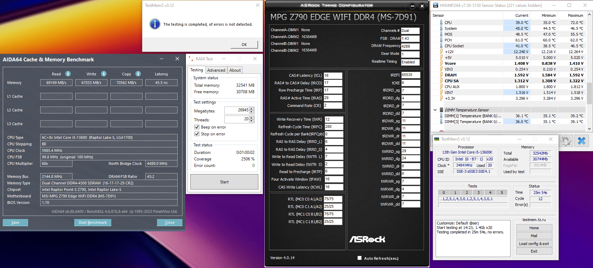Image resolution: width=593 pixels, height=268 pixels.
Task: Click the thermometer icon beside PCH row
Action: click(x=441, y=40)
